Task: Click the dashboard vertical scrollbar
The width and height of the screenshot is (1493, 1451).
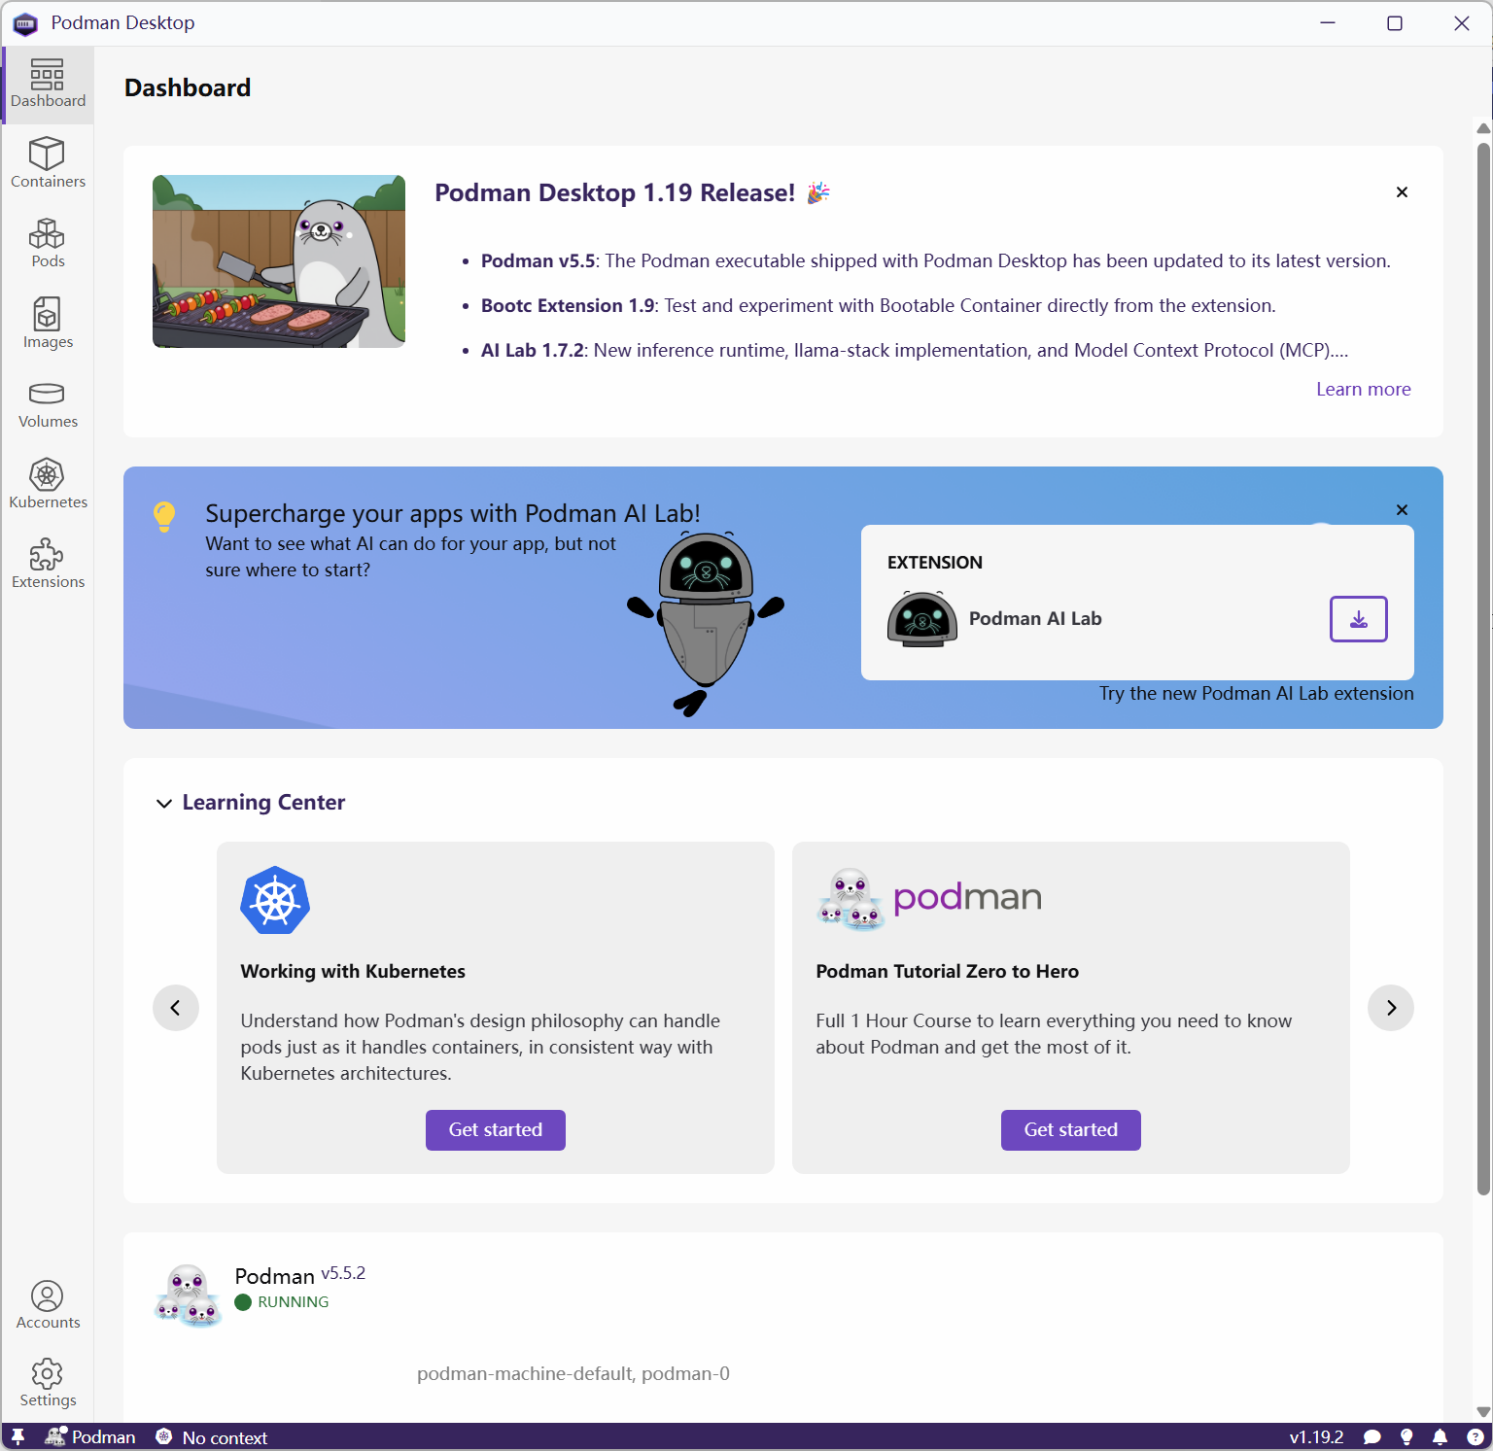Action: click(1483, 669)
